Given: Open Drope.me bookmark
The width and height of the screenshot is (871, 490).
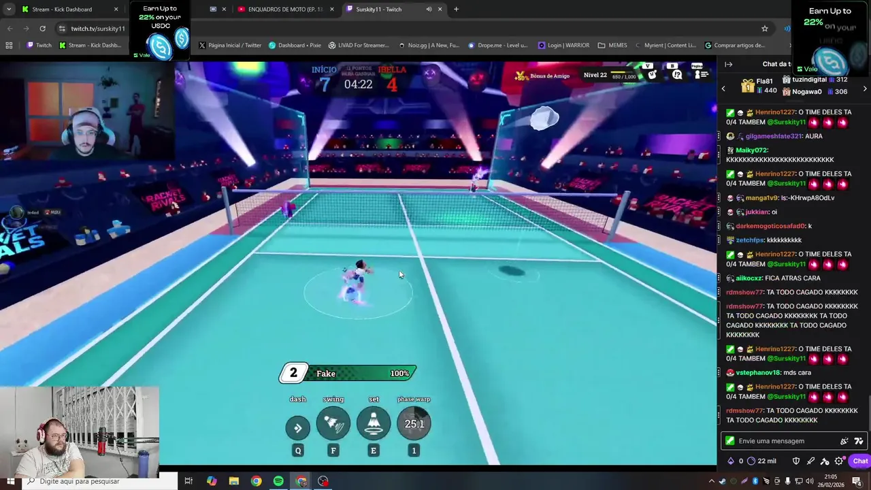Looking at the screenshot, I should (x=497, y=46).
